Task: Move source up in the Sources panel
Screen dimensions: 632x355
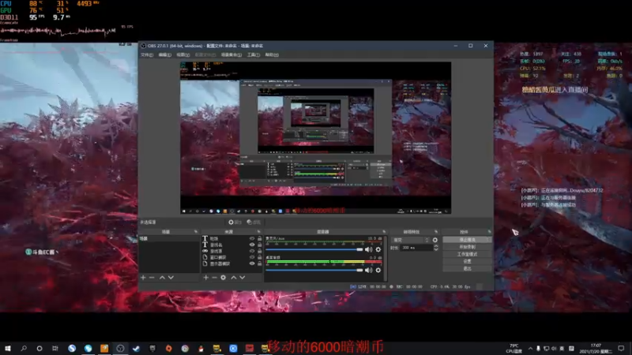Action: coord(233,278)
